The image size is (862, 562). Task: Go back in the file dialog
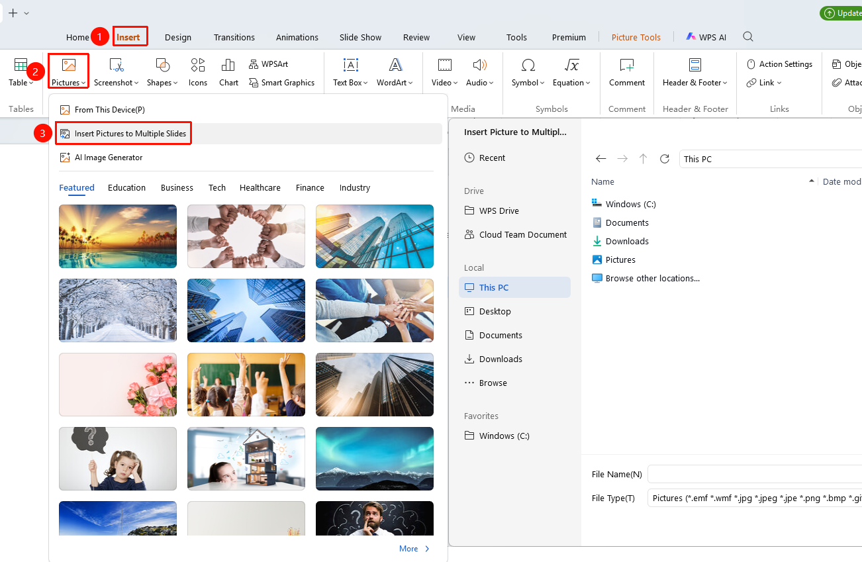600,159
